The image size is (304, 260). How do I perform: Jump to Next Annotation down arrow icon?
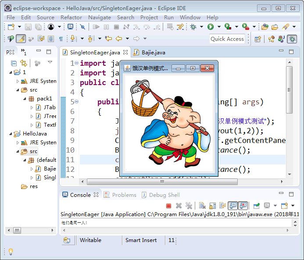pos(73,39)
